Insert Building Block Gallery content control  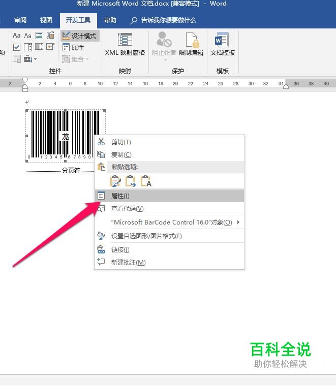50,36
